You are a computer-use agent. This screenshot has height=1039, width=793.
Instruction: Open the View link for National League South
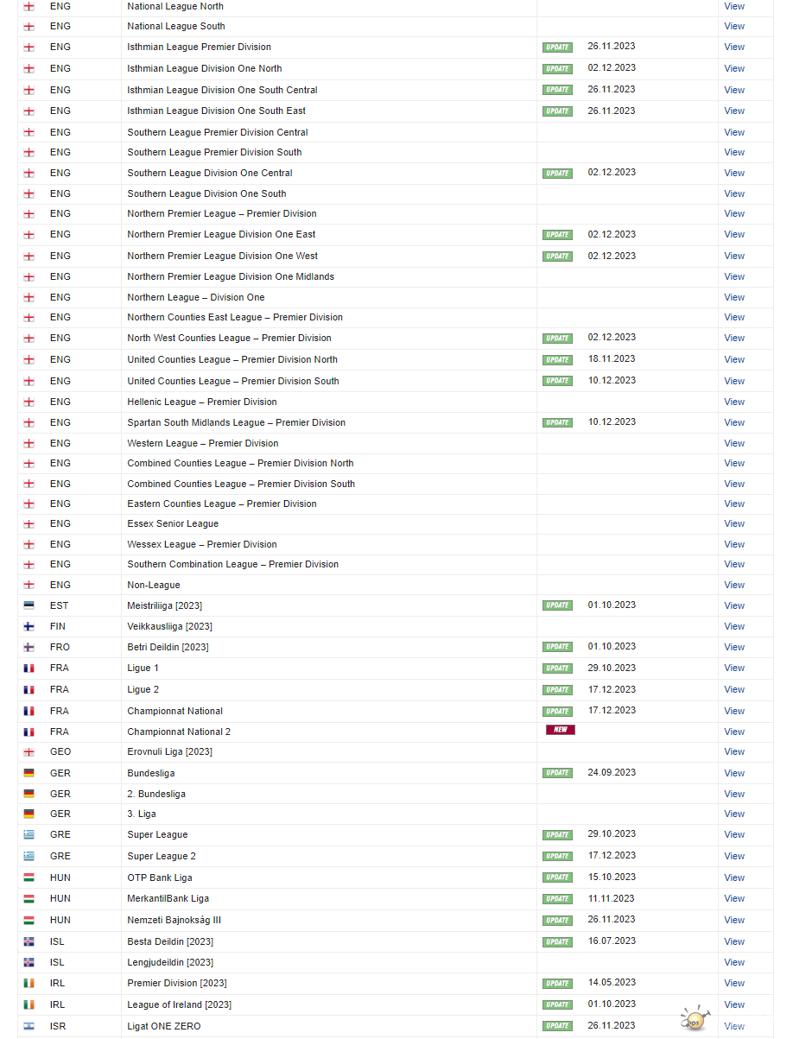[x=734, y=26]
